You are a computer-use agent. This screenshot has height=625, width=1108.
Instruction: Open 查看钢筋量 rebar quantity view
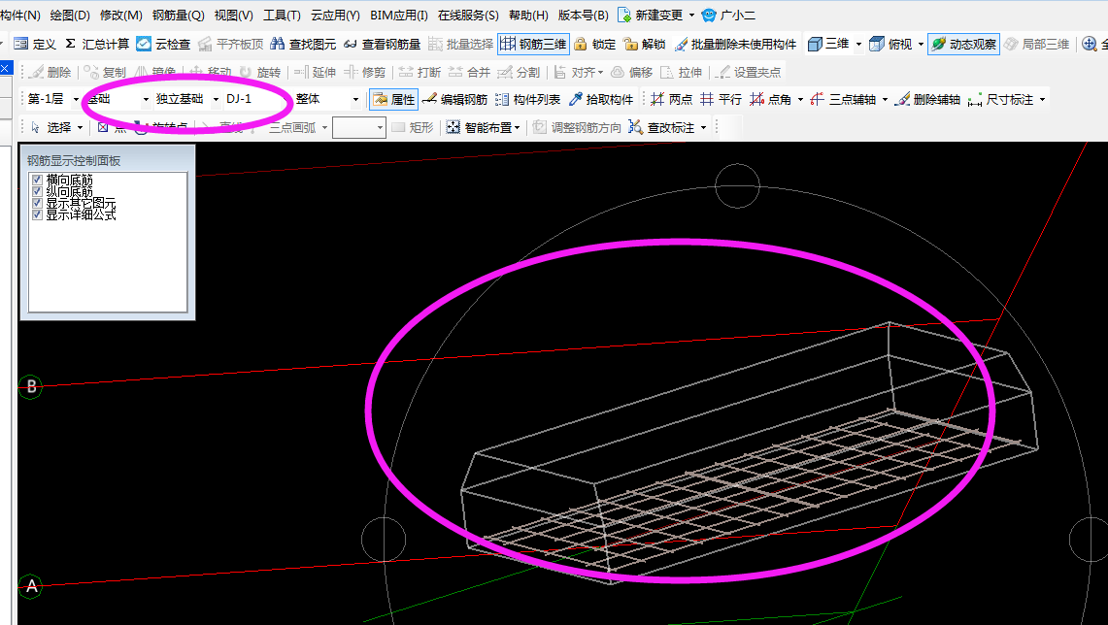tap(383, 44)
